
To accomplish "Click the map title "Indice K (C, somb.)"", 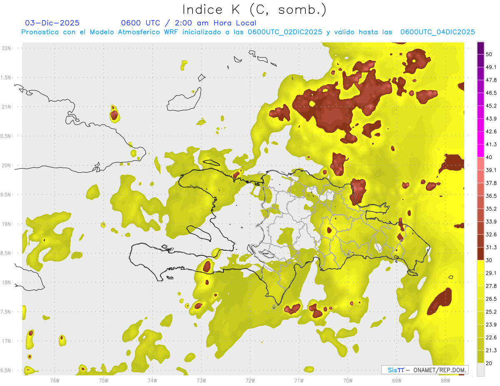I will point(255,10).
